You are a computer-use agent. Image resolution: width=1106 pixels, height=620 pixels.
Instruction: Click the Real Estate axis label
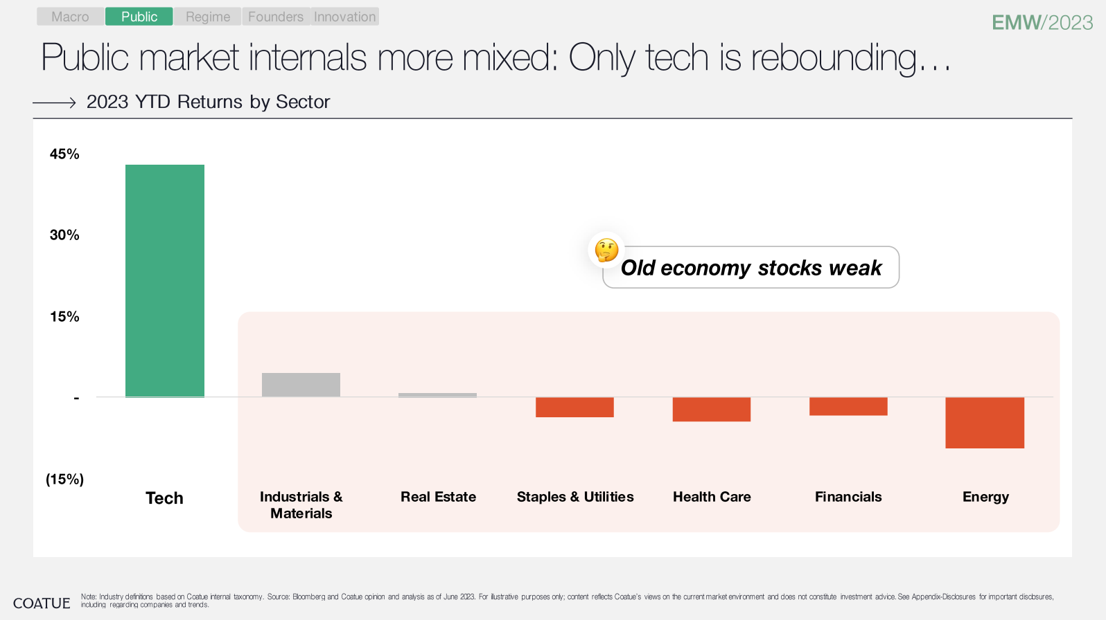[x=438, y=497]
